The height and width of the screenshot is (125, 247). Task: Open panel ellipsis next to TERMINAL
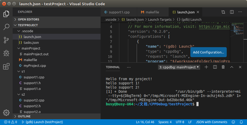[129, 67]
